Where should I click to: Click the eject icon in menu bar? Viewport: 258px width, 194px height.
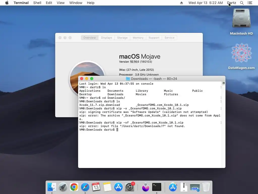tap(181, 3)
